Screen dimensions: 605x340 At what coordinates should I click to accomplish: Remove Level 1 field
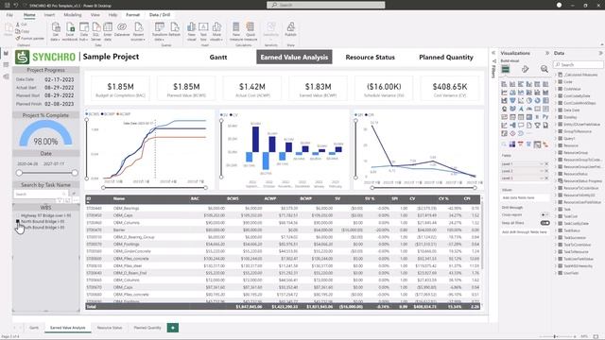pyautogui.click(x=546, y=163)
